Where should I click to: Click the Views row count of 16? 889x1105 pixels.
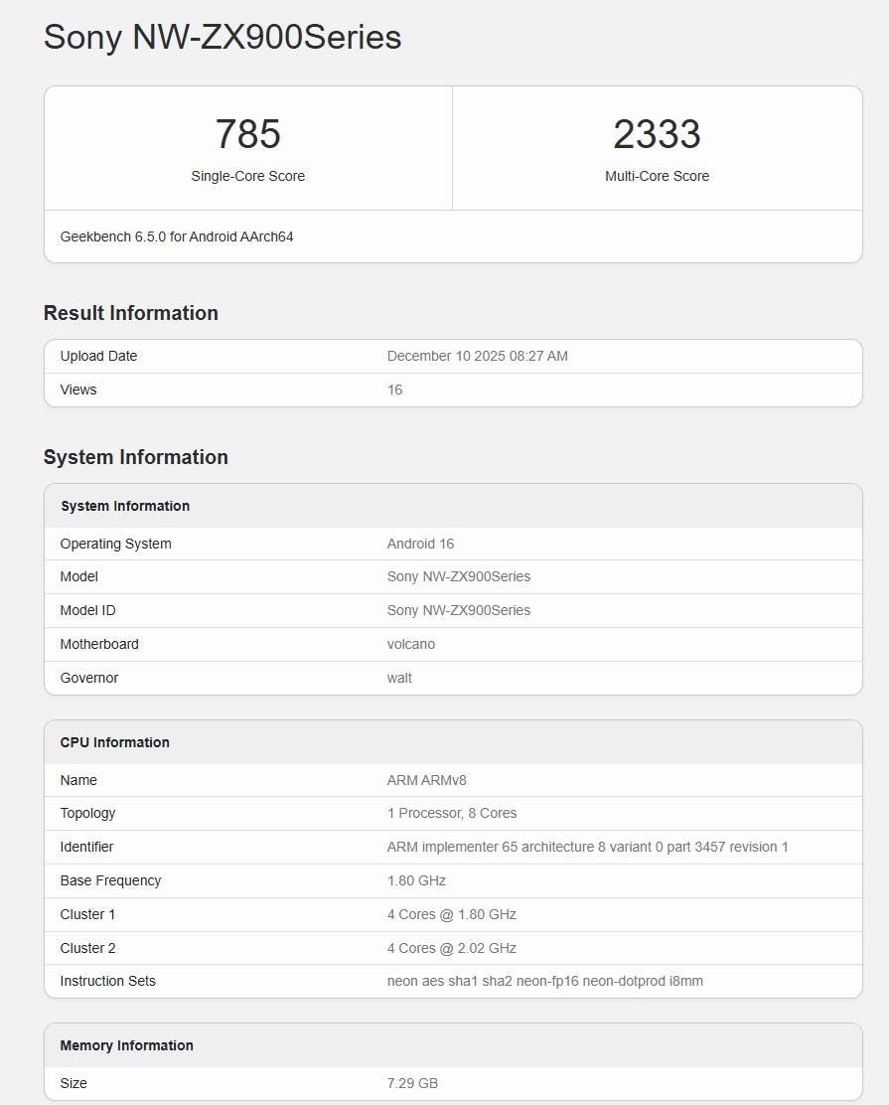(x=394, y=390)
